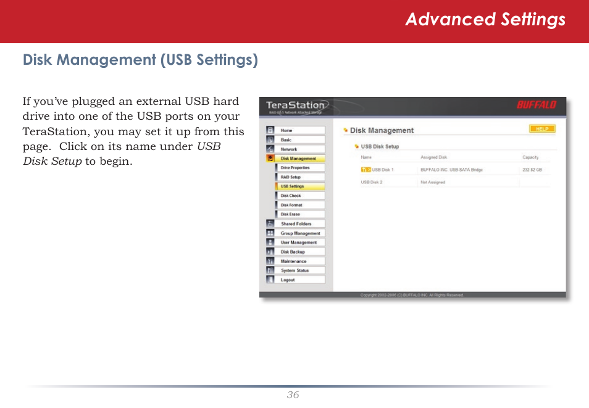Click the BUFFALO INC. USB-SATA Bridge cell
589x408 pixels.
pos(451,170)
